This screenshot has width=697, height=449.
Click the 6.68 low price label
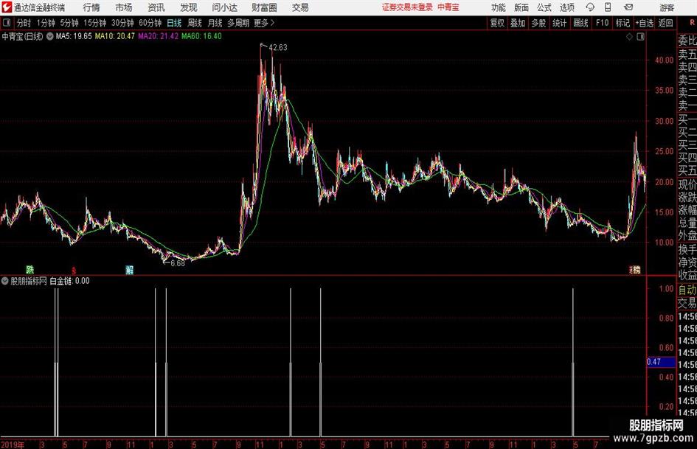177,263
